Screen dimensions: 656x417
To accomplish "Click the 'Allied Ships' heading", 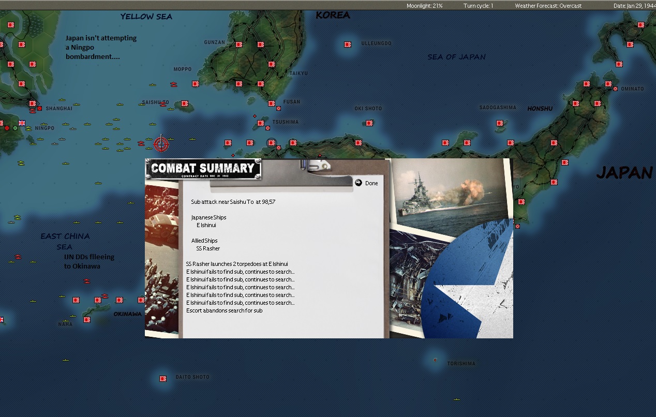I will 204,241.
